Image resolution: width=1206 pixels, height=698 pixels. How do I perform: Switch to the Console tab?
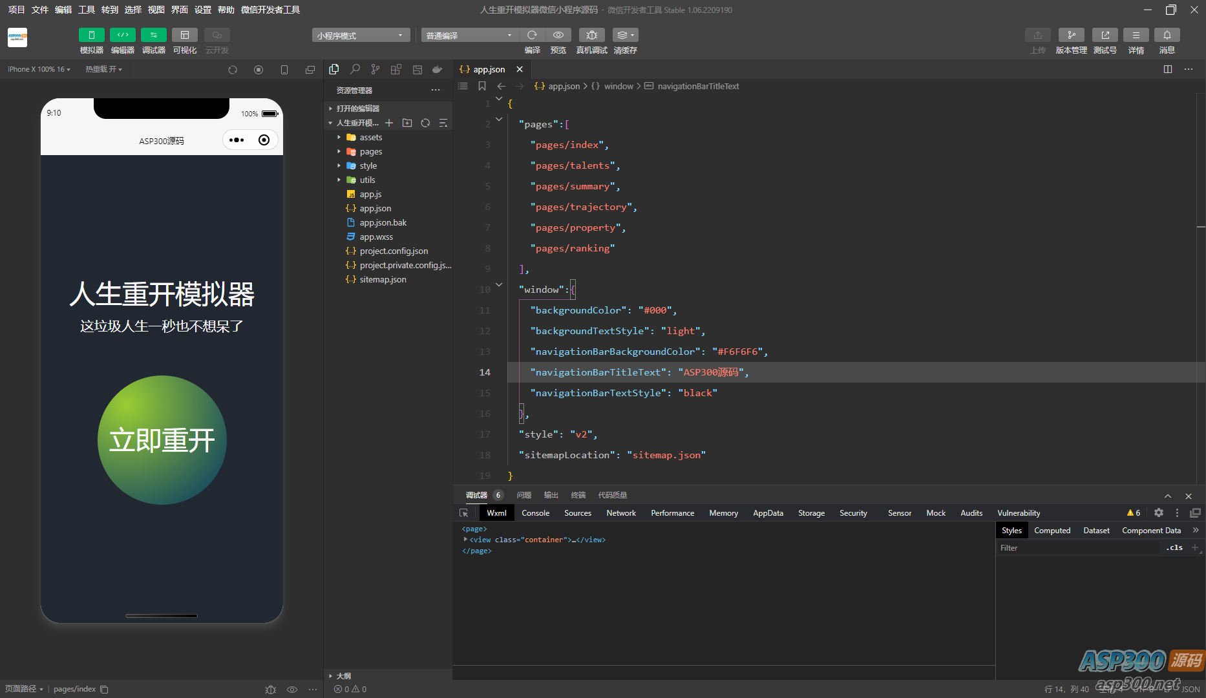[535, 513]
